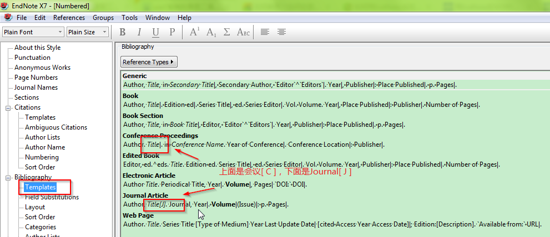550x237 pixels.
Task: Click the Edited Book heading text
Action: (141, 156)
